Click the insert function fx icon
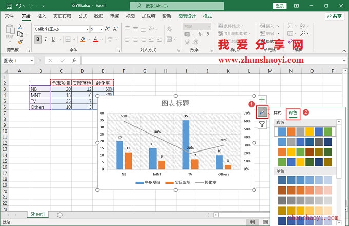The width and height of the screenshot is (349, 226). click(74, 61)
